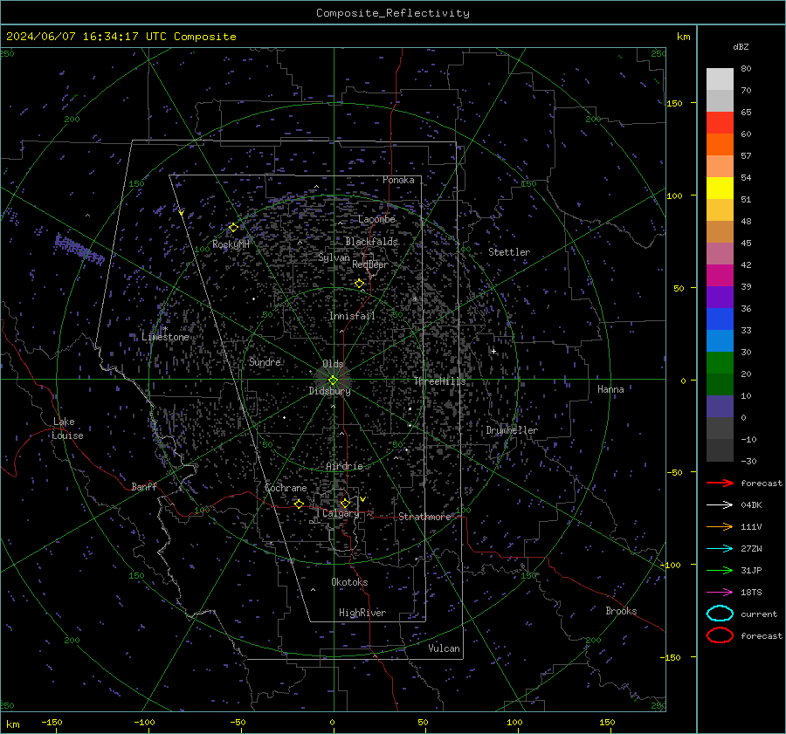Image resolution: width=786 pixels, height=734 pixels.
Task: Select the Brooks label
Action: pos(621,611)
